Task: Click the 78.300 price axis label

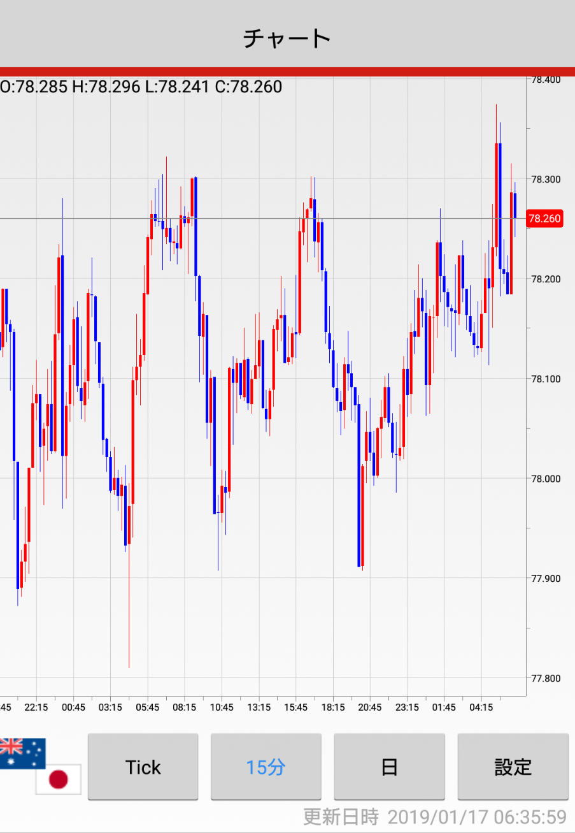Action: (545, 180)
